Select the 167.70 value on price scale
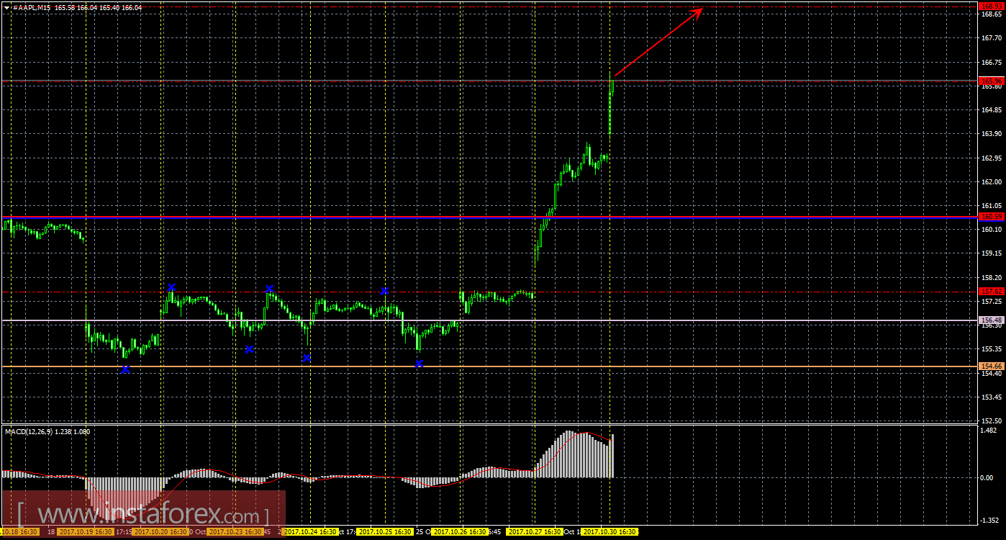 pyautogui.click(x=992, y=38)
